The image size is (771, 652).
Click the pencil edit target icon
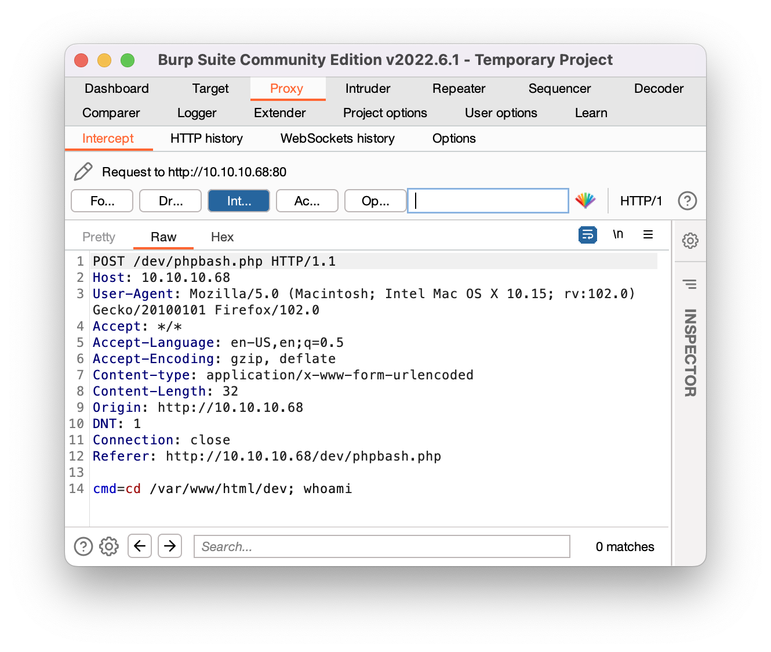click(x=83, y=172)
